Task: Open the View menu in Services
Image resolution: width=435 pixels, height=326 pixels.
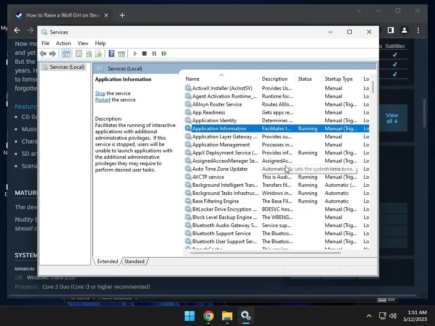Action: coord(83,43)
